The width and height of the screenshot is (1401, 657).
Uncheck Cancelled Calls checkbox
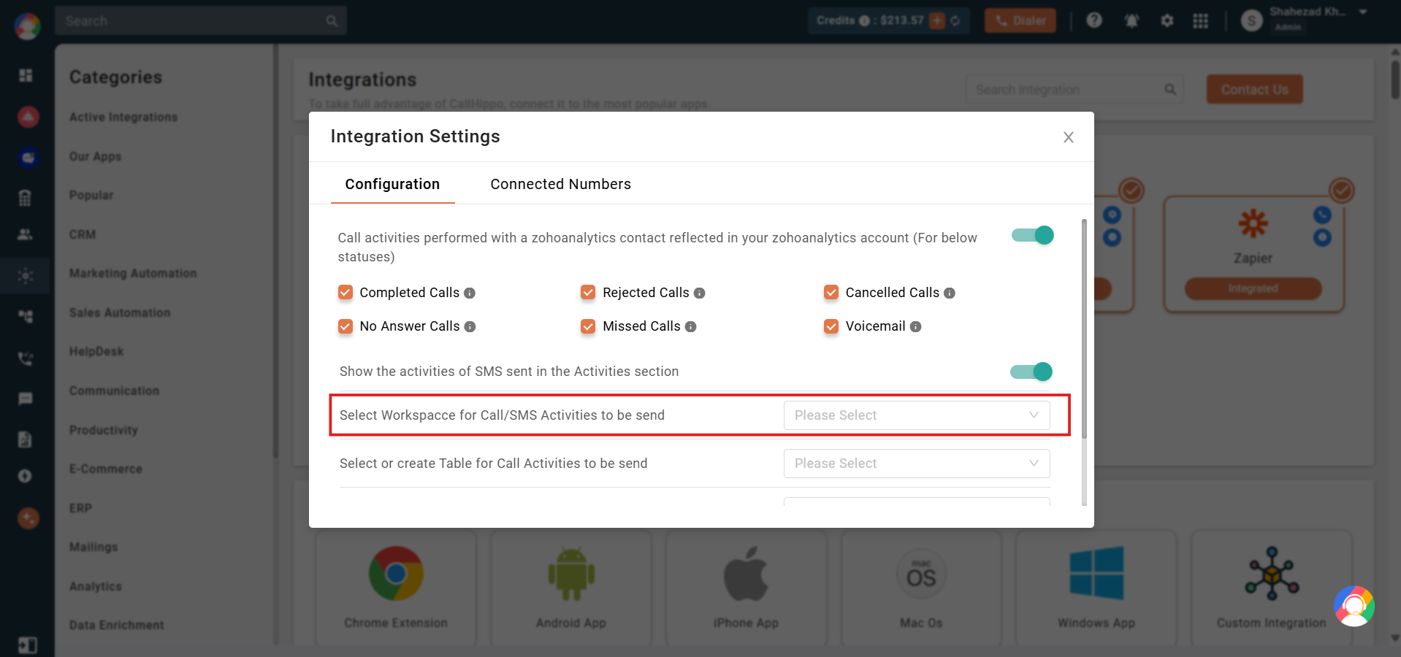point(831,293)
